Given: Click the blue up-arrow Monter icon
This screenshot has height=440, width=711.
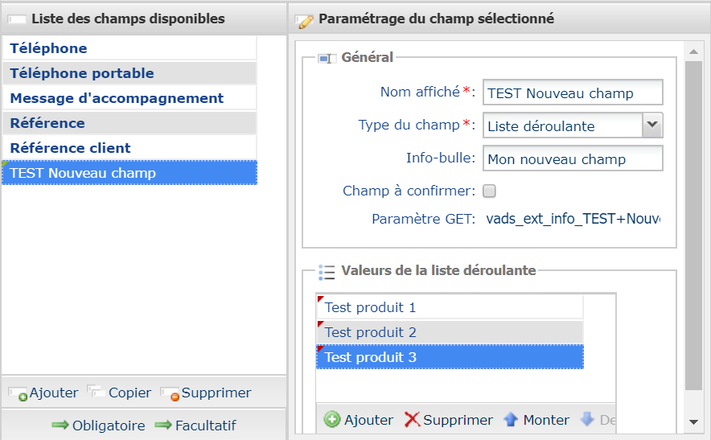Looking at the screenshot, I should 511,420.
